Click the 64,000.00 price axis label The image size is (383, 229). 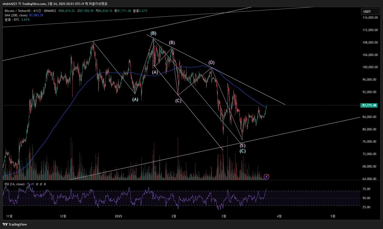[x=369, y=179]
